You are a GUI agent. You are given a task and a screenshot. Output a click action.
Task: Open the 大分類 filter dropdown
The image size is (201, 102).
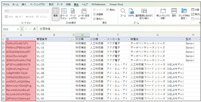[88, 40]
